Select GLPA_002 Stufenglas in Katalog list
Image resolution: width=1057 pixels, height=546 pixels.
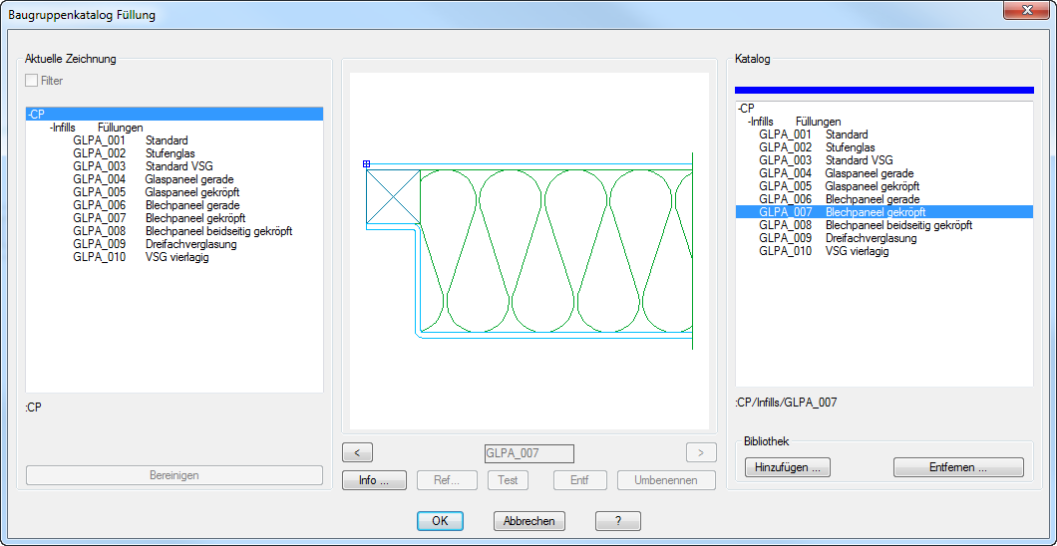(x=809, y=147)
